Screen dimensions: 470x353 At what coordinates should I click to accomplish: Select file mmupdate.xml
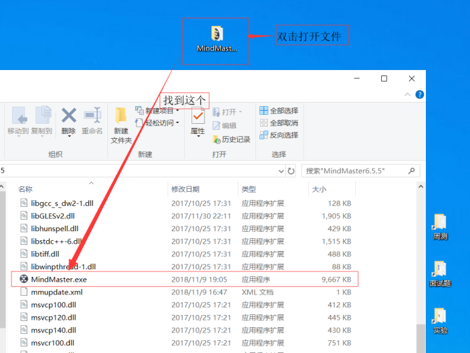click(x=56, y=292)
